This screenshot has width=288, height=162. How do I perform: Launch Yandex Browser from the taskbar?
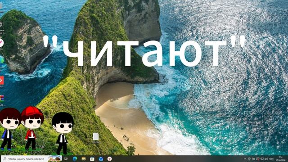[109, 159]
